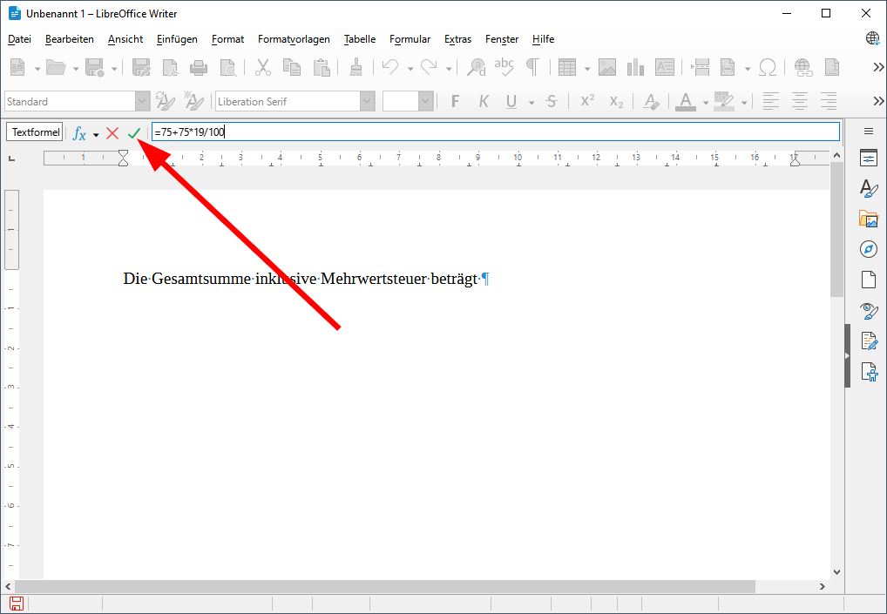Insert a table from the toolbar
The width and height of the screenshot is (887, 614).
click(x=568, y=66)
